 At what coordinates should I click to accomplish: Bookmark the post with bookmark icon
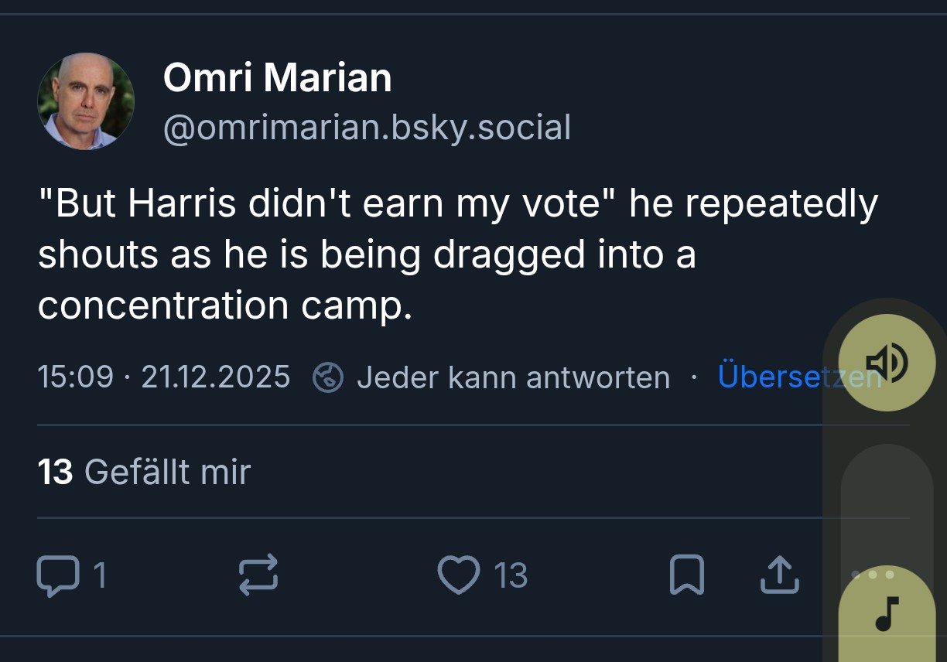686,575
